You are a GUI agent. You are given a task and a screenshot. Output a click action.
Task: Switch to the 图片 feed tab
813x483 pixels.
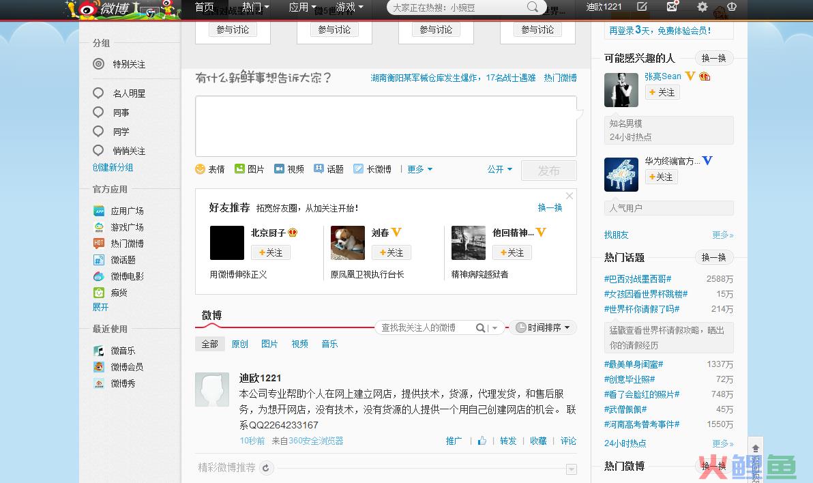pyautogui.click(x=269, y=344)
